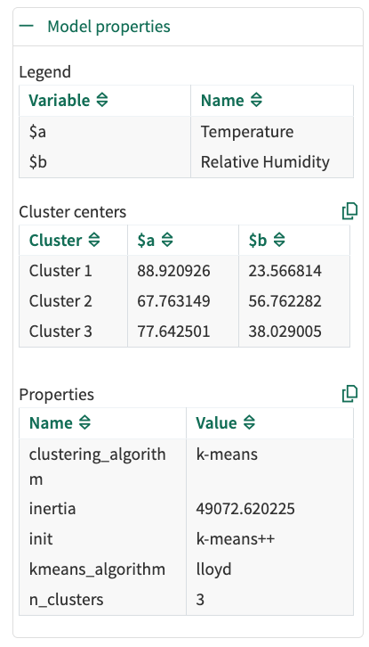Select the Cluster 1 row
369x647 pixels.
coord(185,271)
